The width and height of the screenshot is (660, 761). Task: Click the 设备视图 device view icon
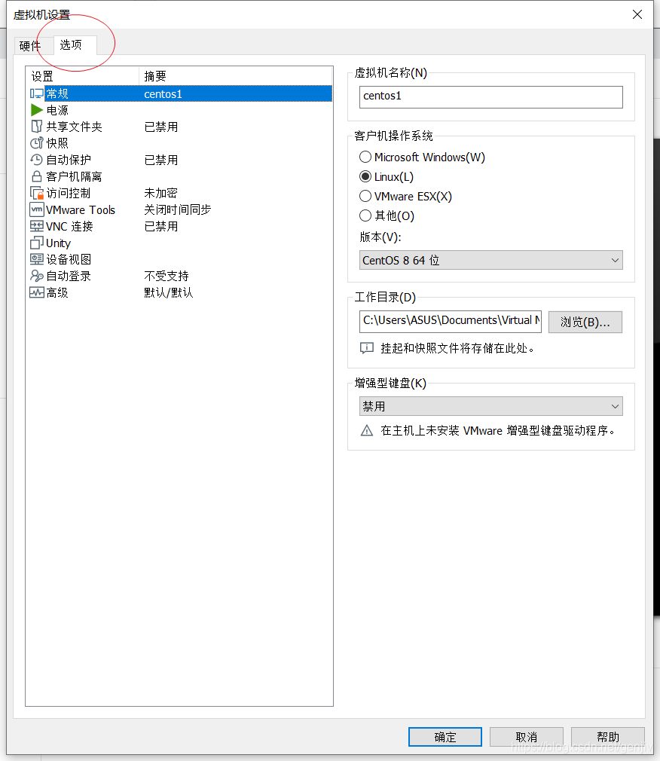click(37, 259)
